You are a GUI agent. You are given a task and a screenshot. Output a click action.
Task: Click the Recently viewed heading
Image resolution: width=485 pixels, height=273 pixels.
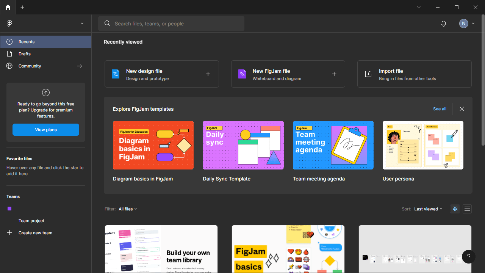(123, 42)
